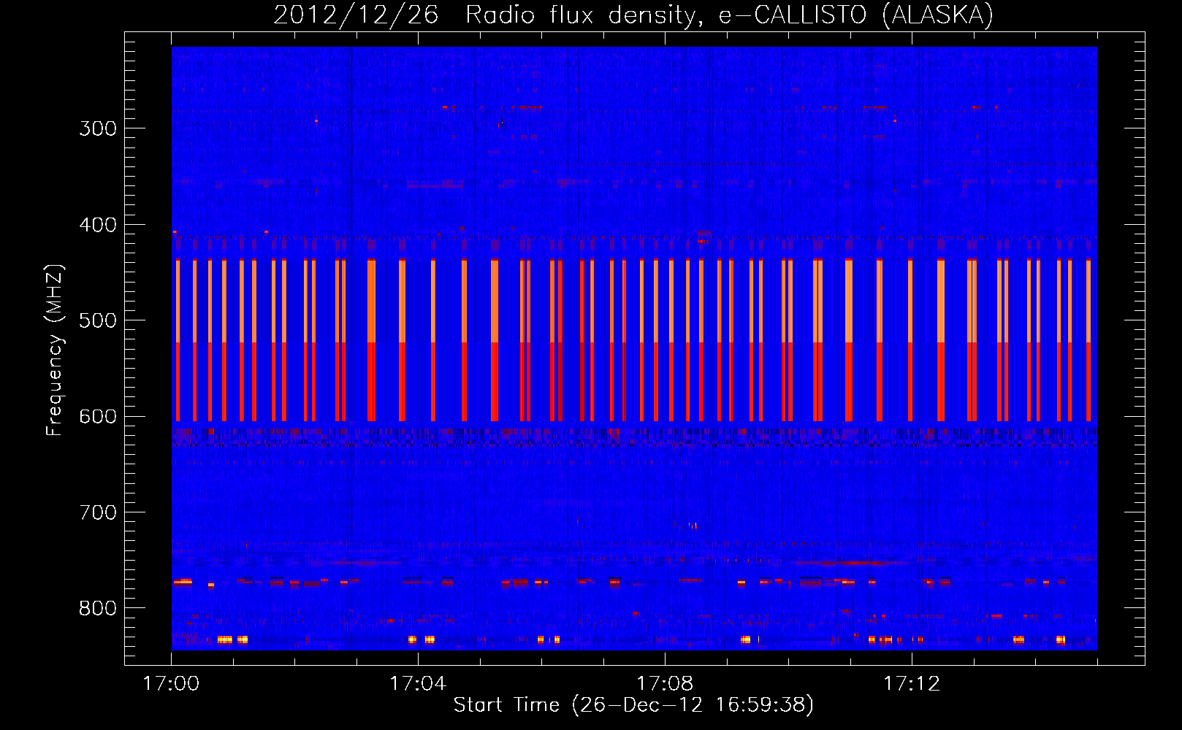Select the 600 frequency axis label
Viewport: 1182px width, 730px height.
coord(98,417)
